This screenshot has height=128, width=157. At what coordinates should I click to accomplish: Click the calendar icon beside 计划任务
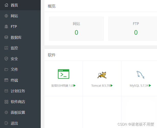click(6, 91)
